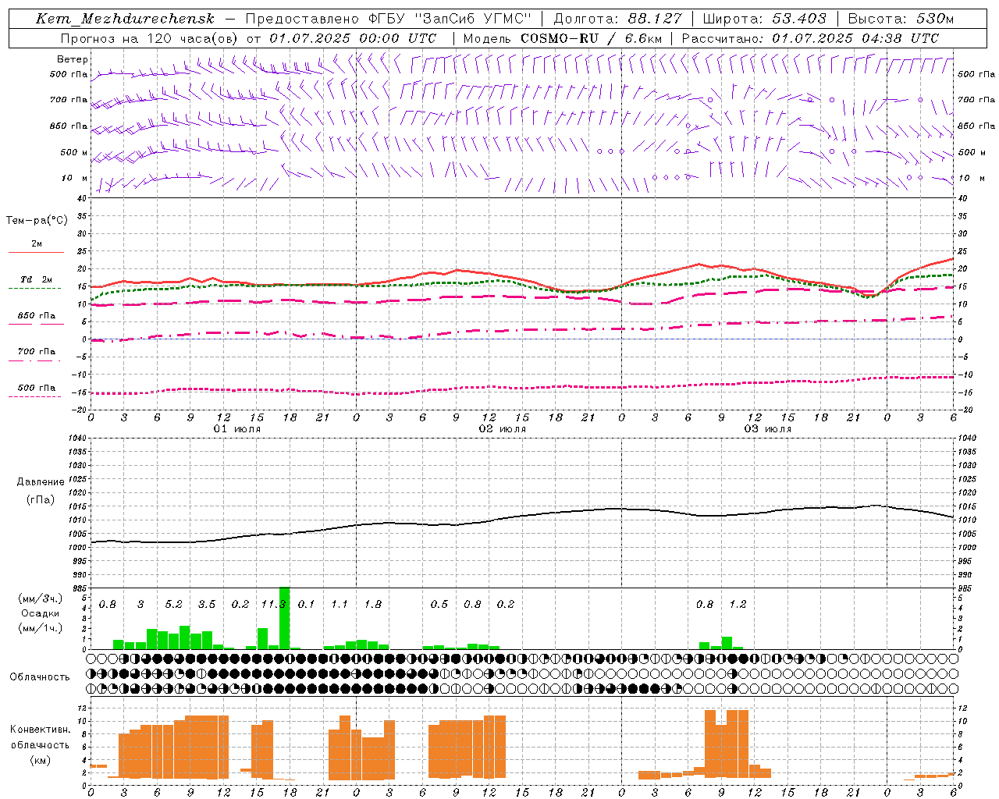Click the Конвективн. облачность panel label
The width and height of the screenshot is (999, 799).
coord(40,737)
